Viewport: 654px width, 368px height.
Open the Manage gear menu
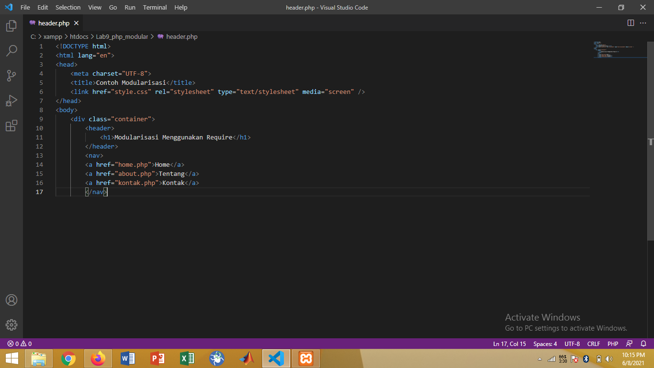(x=11, y=324)
